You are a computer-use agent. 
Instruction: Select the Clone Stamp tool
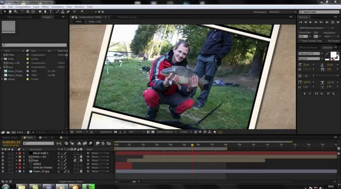tap(63, 12)
